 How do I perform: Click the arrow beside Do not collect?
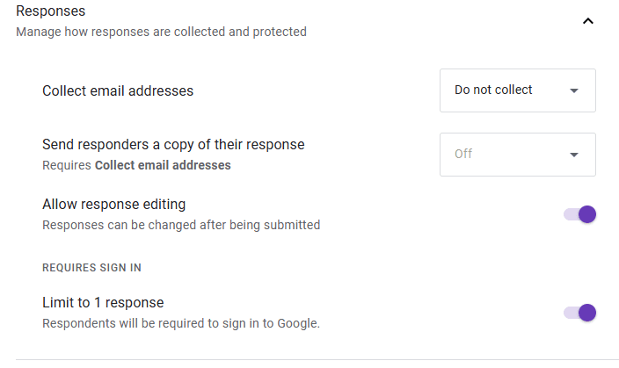click(574, 90)
